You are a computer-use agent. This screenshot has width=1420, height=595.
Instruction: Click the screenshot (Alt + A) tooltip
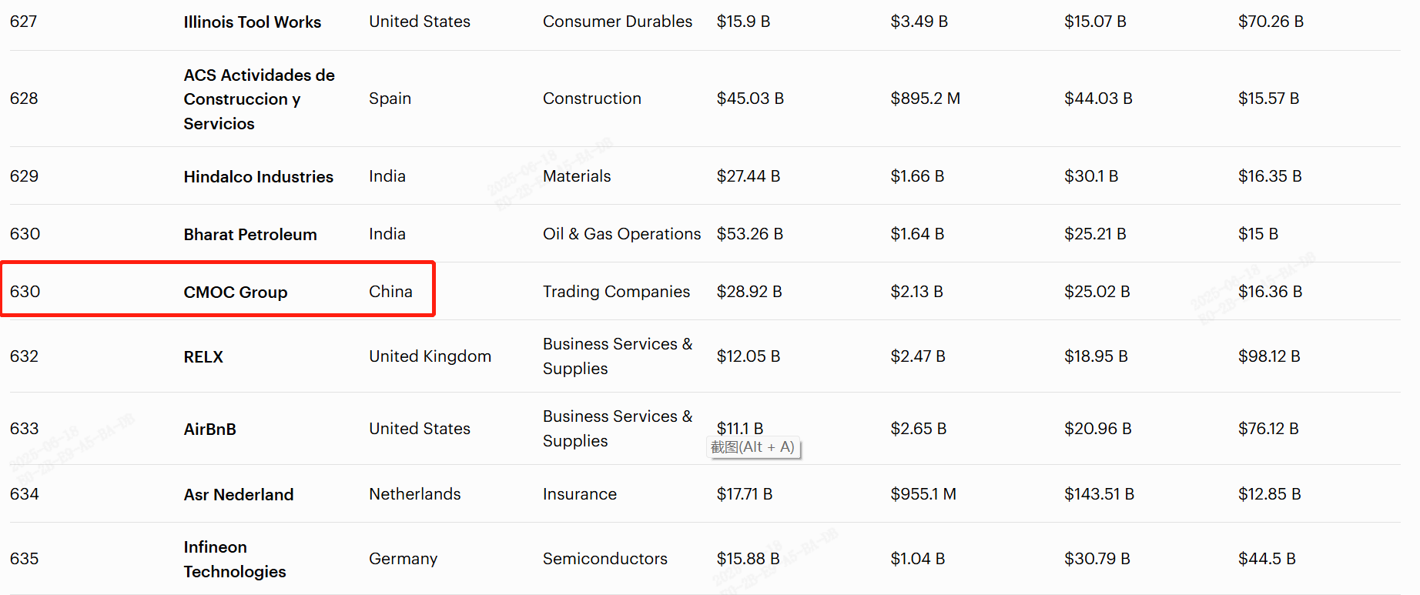pos(753,447)
